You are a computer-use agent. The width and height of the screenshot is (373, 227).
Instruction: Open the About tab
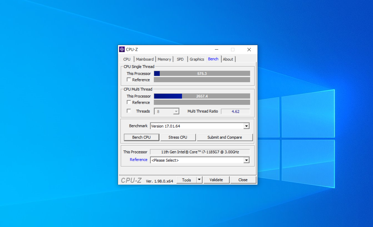click(x=228, y=59)
